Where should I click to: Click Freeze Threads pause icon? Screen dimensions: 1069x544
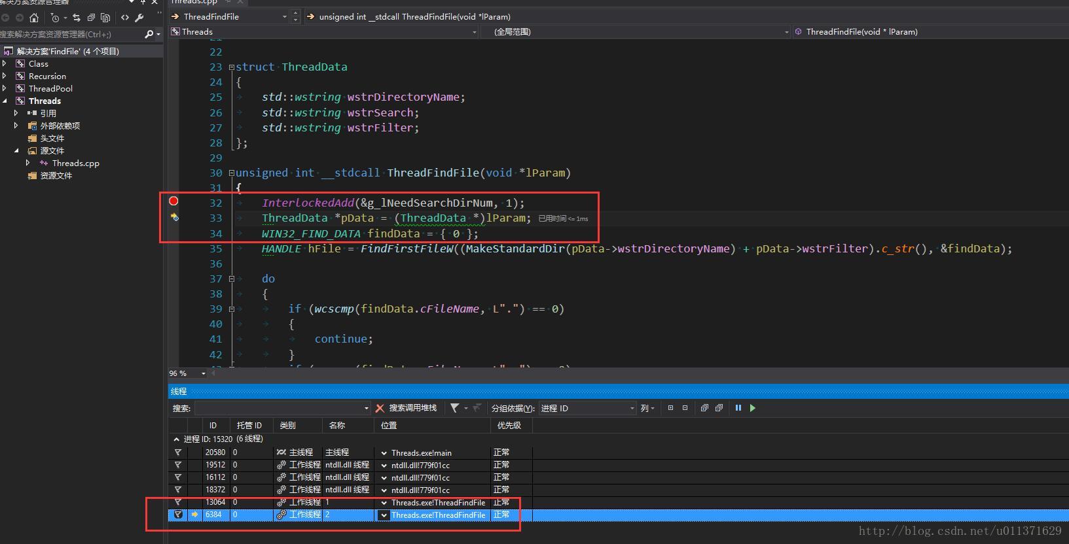(738, 408)
